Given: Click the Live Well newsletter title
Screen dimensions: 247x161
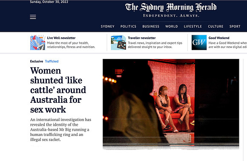Looking at the screenshot, I should [x=61, y=38].
